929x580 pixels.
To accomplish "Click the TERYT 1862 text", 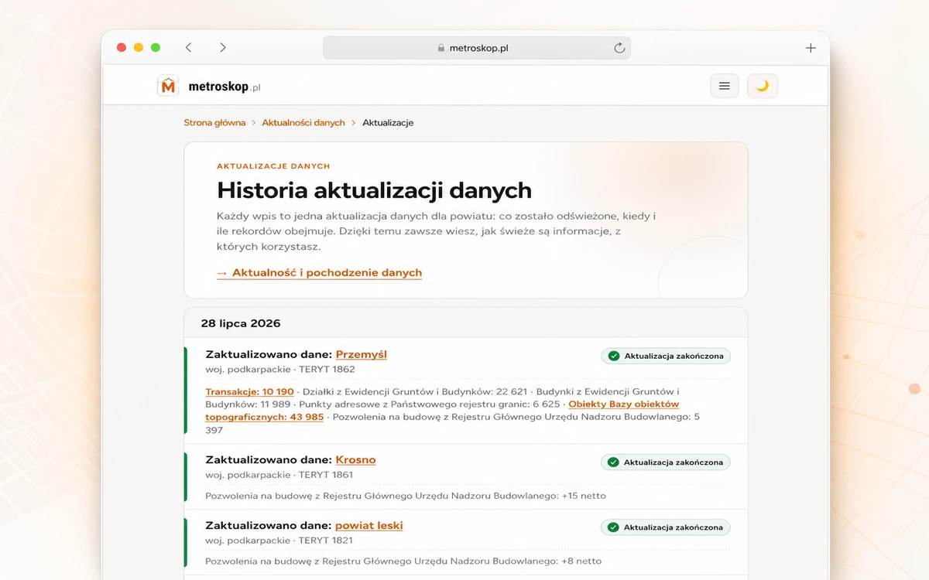I will [327, 370].
